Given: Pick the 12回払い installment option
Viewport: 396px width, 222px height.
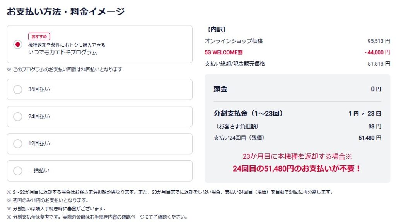Looking at the screenshot, I should click(x=18, y=144).
